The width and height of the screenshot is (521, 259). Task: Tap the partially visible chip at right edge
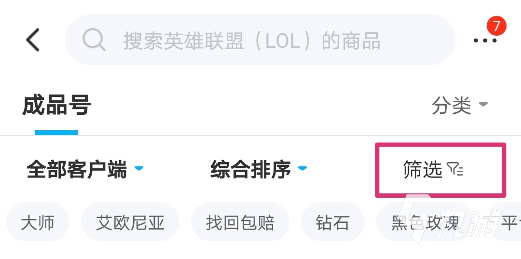pos(510,223)
